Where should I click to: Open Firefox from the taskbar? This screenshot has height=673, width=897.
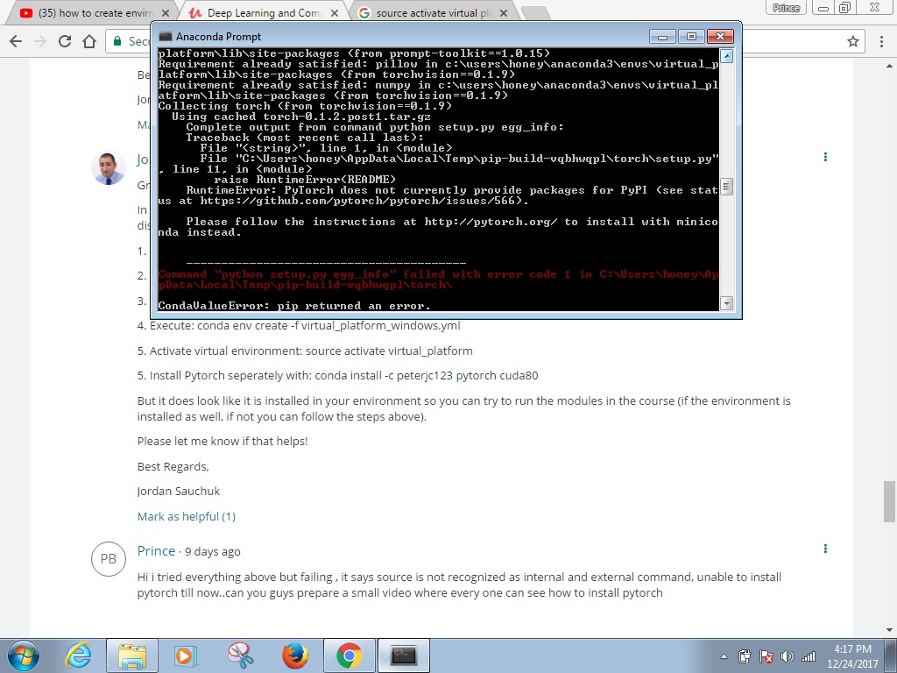tap(295, 655)
